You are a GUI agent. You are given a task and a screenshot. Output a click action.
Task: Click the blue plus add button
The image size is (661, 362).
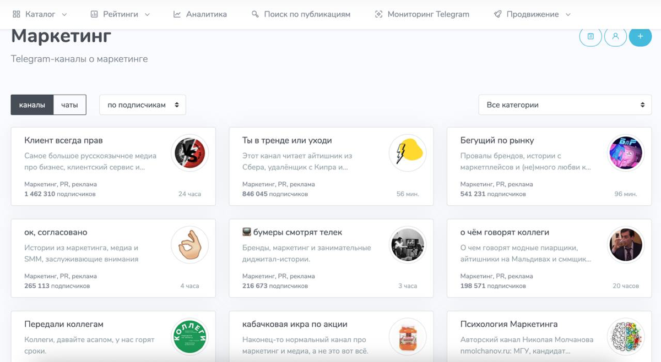click(x=640, y=36)
